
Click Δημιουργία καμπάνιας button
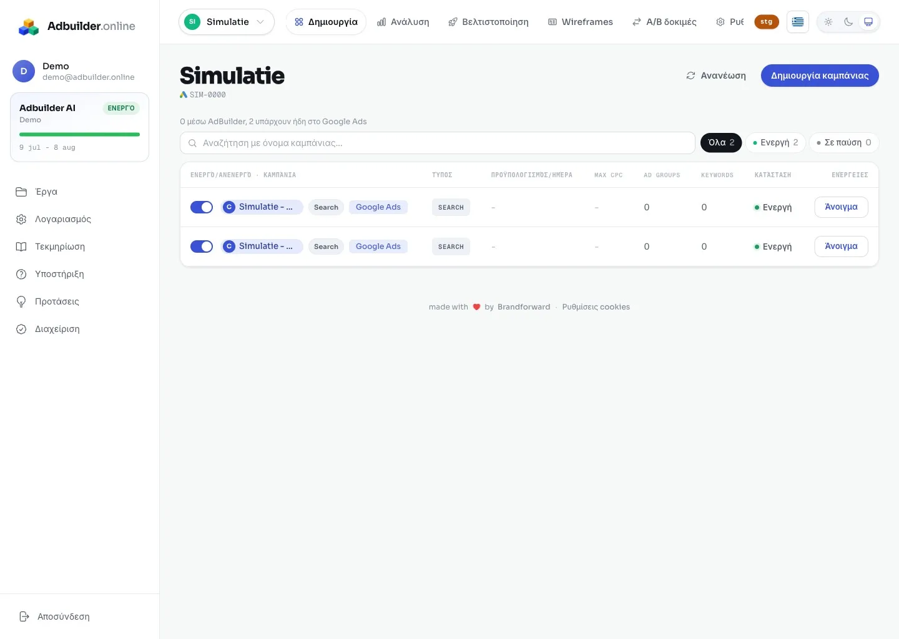coord(820,76)
